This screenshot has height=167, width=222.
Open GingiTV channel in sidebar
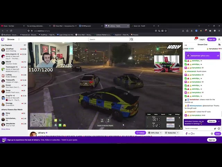click(14, 98)
